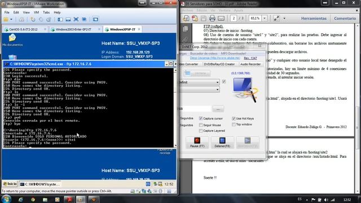Viewport: 361px width, 203px height.
Task: Click the browse '...' button in the recorder
Action: (218, 109)
